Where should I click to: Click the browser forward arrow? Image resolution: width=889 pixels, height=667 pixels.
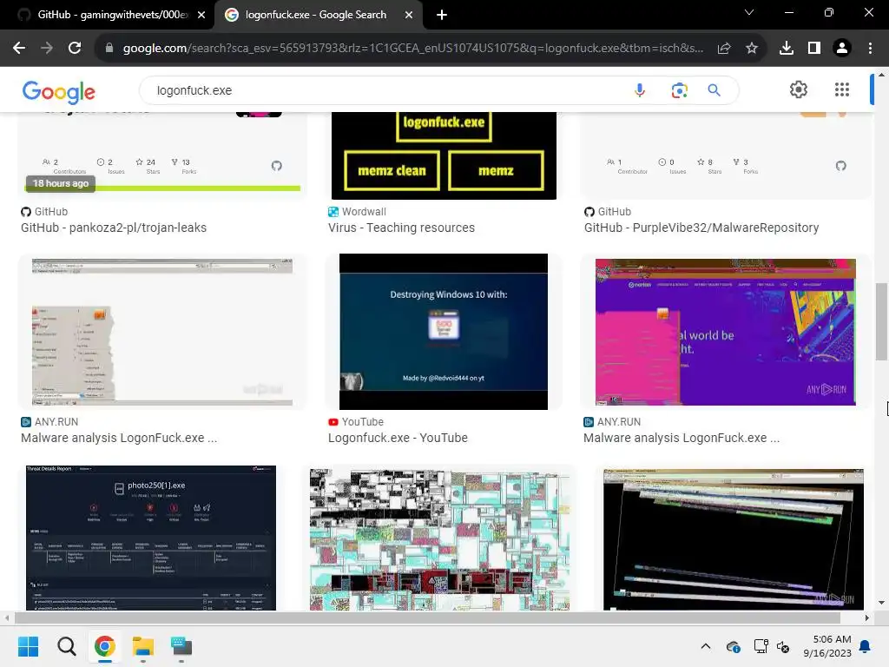[47, 49]
